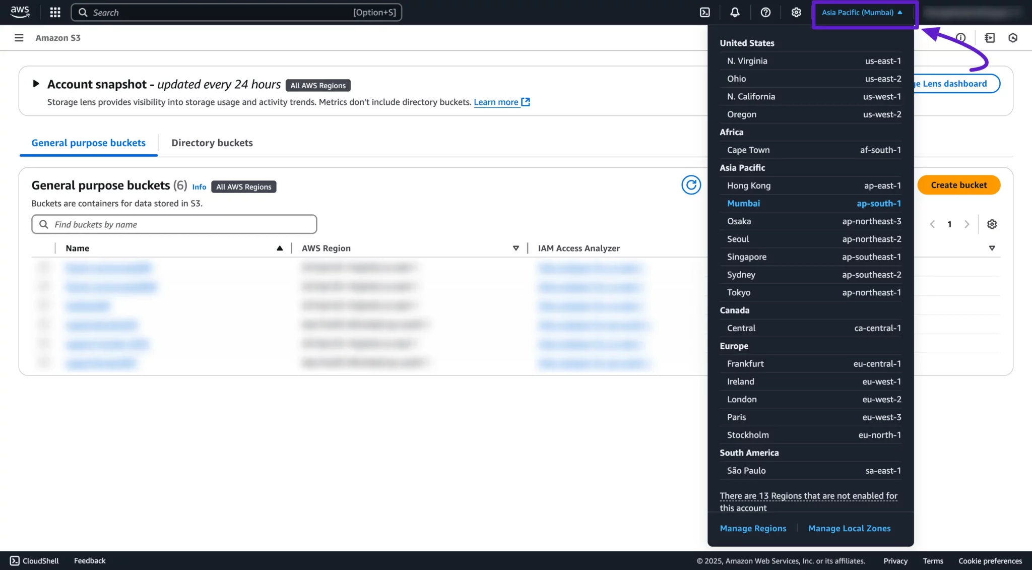Refresh the general purpose buckets list
The height and width of the screenshot is (570, 1032).
pyautogui.click(x=691, y=185)
